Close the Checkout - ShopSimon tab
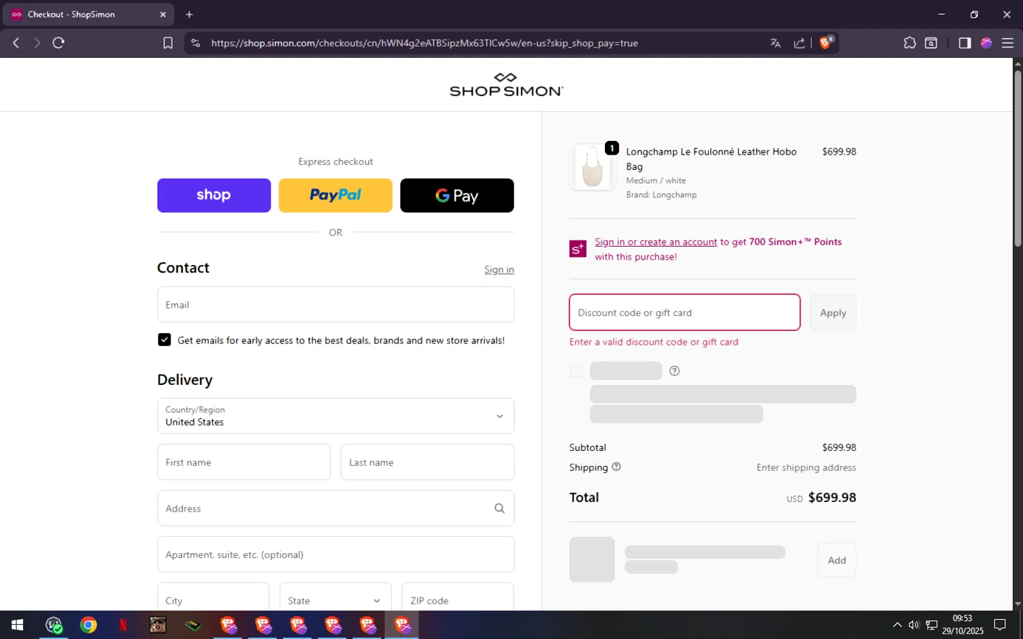Viewport: 1023px width, 639px height. (x=163, y=14)
